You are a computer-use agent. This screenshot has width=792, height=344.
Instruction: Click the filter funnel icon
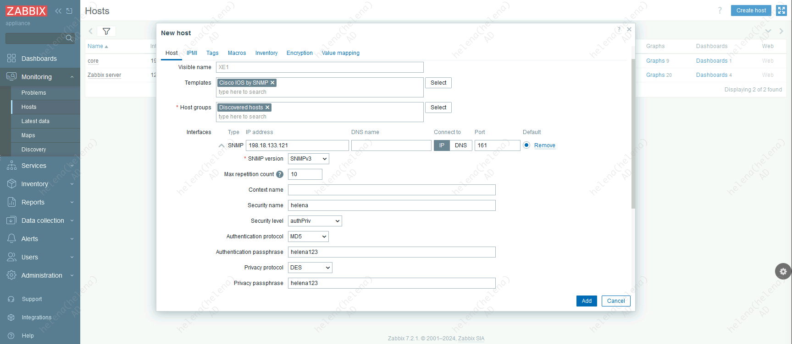click(106, 31)
